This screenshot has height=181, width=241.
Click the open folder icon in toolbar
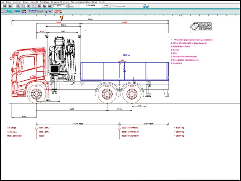[4, 6]
